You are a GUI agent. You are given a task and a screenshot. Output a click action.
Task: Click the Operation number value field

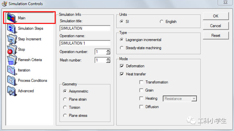pos(101,52)
